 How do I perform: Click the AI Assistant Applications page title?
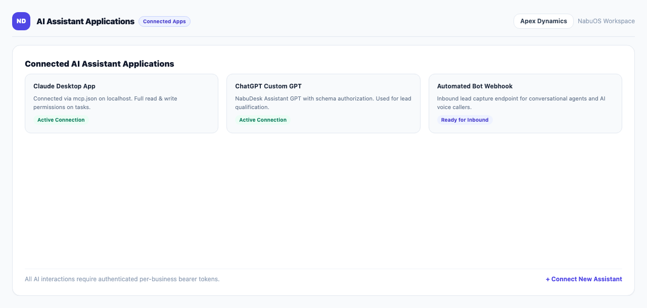pos(85,21)
